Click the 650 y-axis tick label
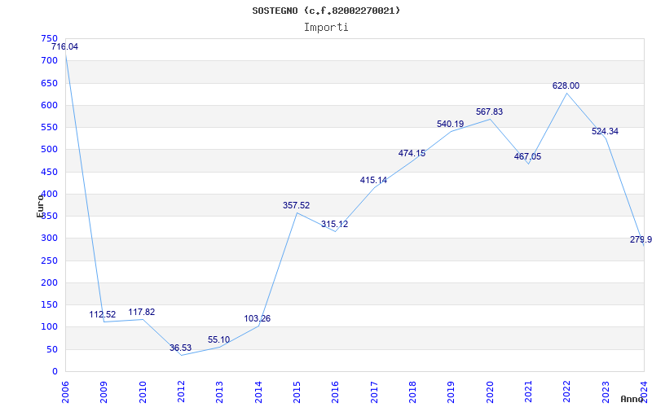Viewport: 652px width, 407px height. point(50,83)
